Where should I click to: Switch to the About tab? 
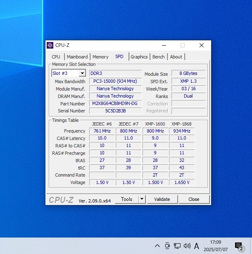point(176,57)
